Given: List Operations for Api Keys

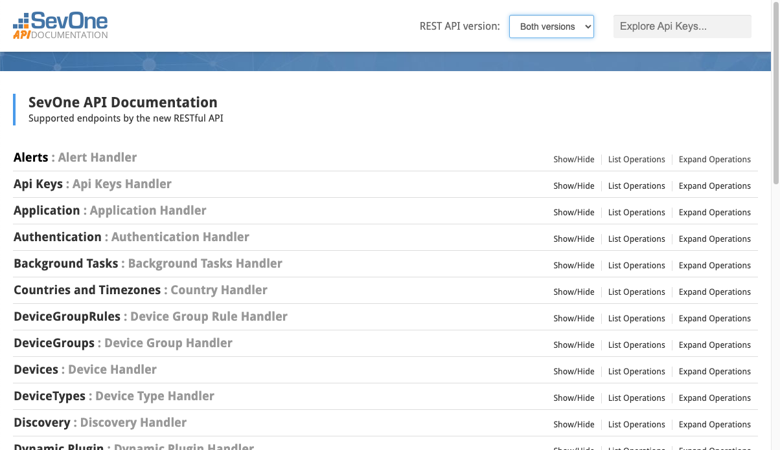Looking at the screenshot, I should pos(637,186).
